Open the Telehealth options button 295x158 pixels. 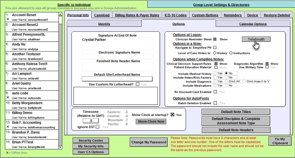point(256,39)
